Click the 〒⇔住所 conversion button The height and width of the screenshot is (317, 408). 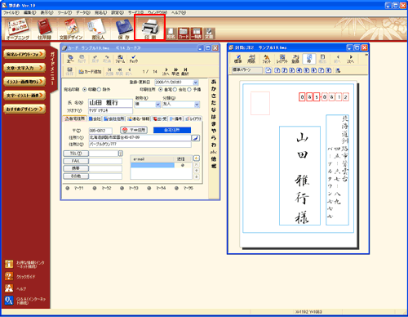click(134, 130)
